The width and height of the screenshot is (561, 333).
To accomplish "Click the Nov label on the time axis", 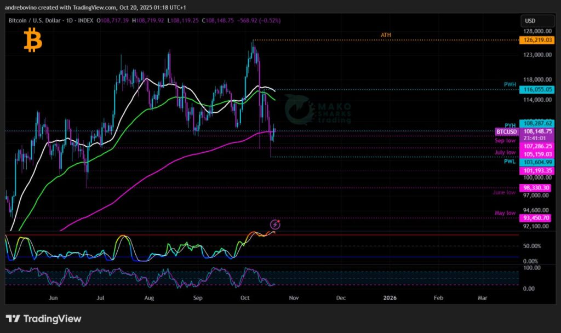I will 294,298.
